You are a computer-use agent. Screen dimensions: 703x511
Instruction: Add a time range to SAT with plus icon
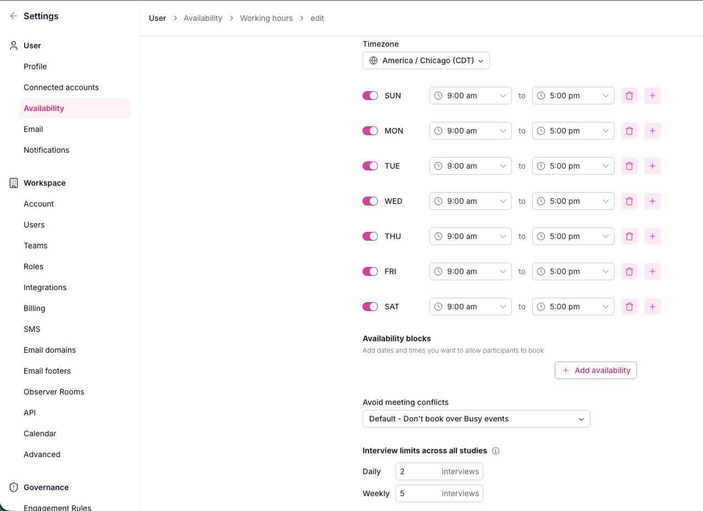tap(652, 307)
